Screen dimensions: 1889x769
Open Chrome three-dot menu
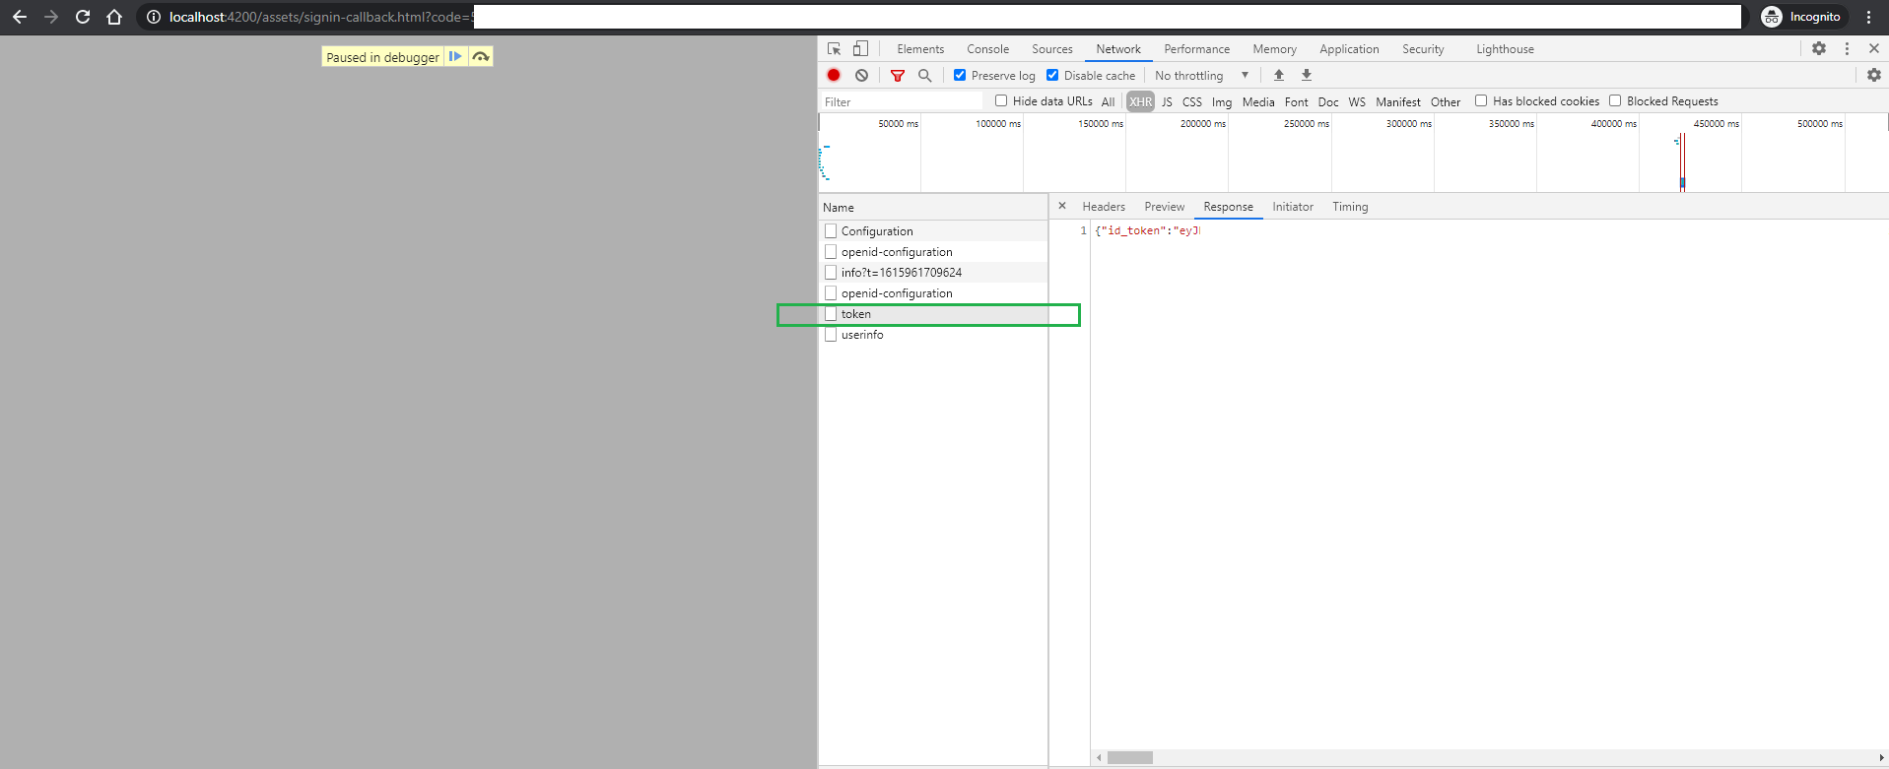(1868, 17)
